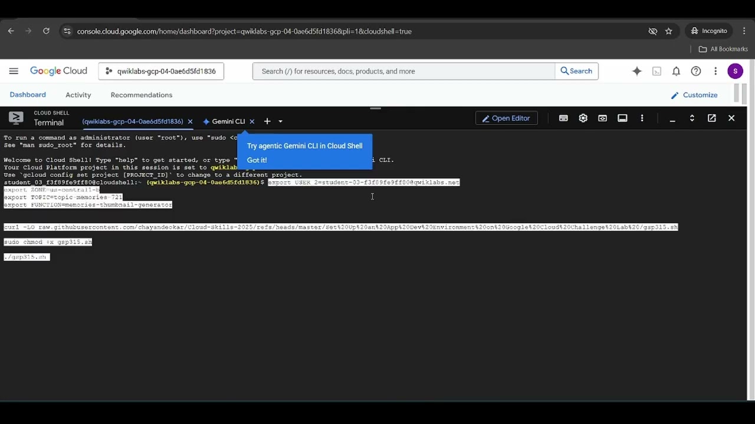This screenshot has width=755, height=424.
Task: Bookmark this page with the star
Action: (x=668, y=31)
